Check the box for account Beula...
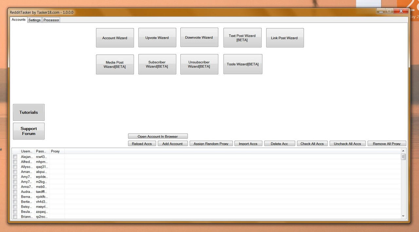 (15, 212)
